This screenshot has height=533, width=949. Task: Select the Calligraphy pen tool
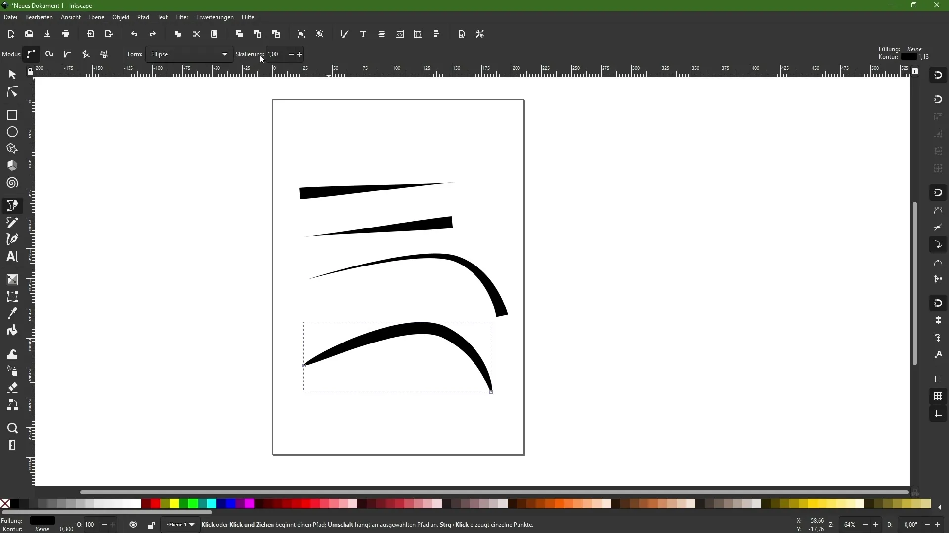click(x=12, y=239)
